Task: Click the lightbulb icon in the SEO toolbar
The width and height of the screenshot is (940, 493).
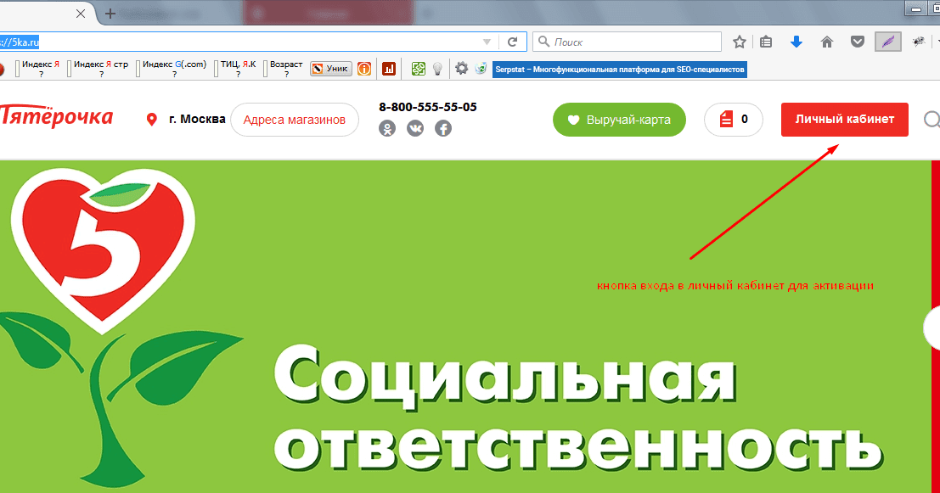Action: click(x=437, y=68)
